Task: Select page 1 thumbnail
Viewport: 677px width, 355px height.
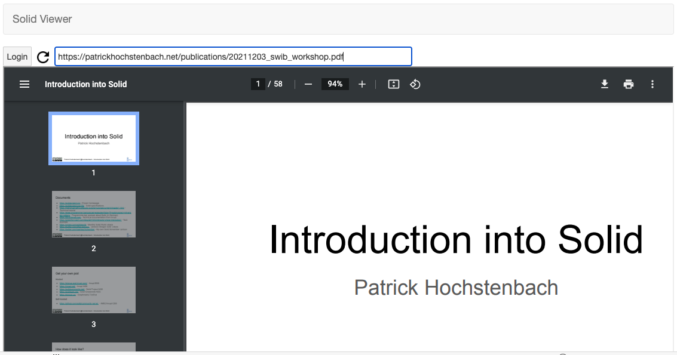Action: tap(94, 138)
